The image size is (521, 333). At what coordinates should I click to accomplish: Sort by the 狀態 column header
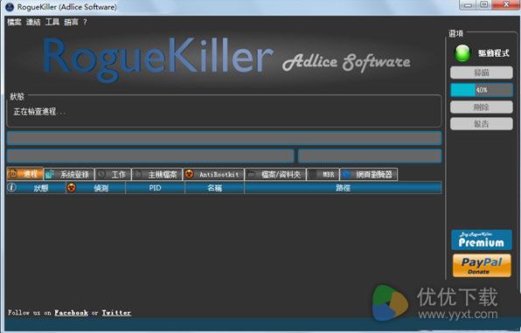36,188
